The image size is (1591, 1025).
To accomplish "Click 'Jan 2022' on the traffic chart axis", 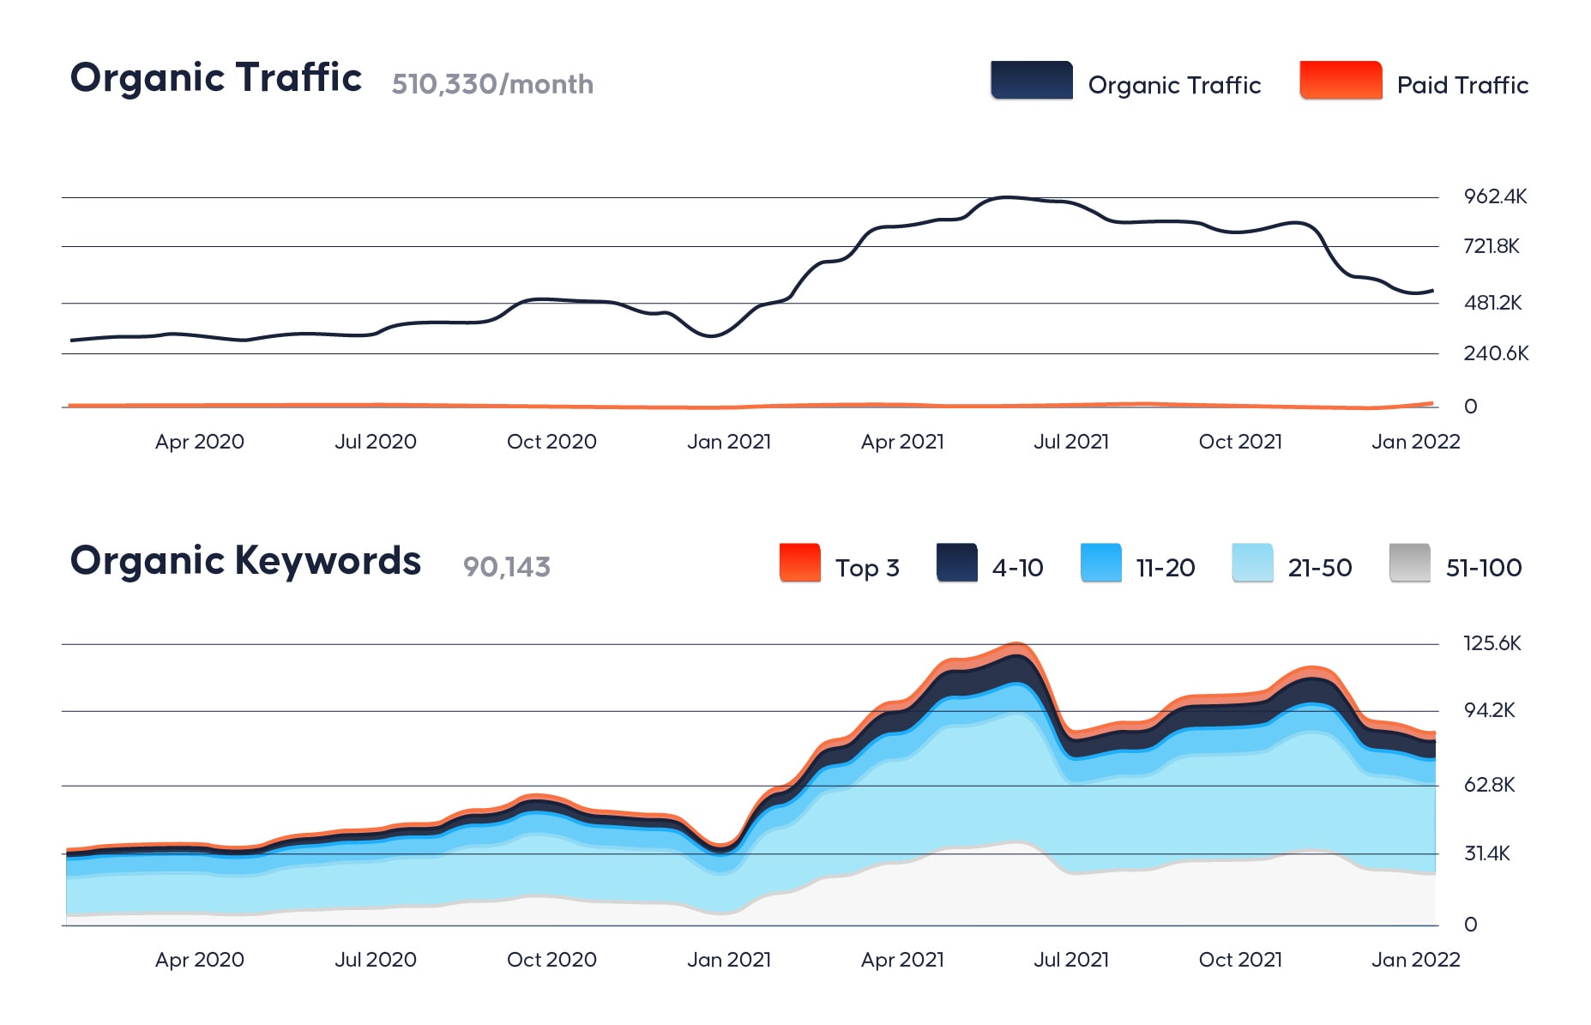I will [x=1416, y=442].
